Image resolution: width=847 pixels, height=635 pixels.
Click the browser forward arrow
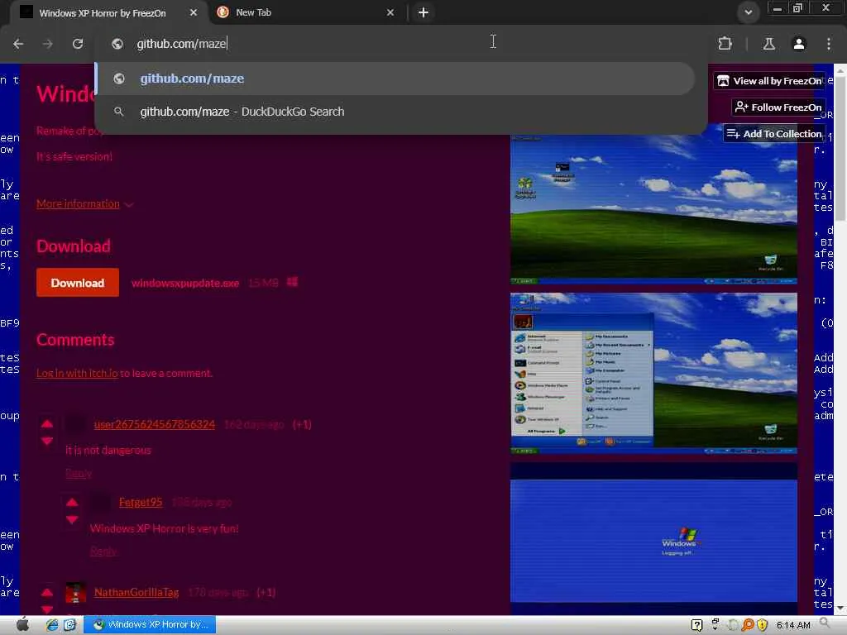[x=48, y=44]
